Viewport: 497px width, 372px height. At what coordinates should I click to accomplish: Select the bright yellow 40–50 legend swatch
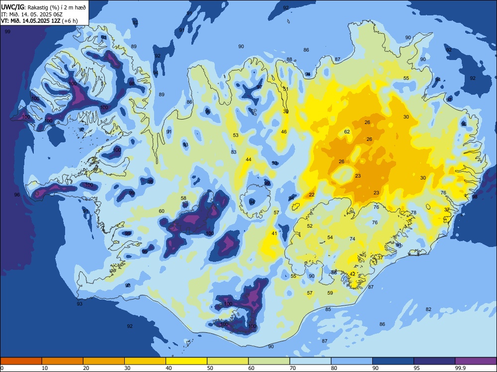tap(186, 361)
